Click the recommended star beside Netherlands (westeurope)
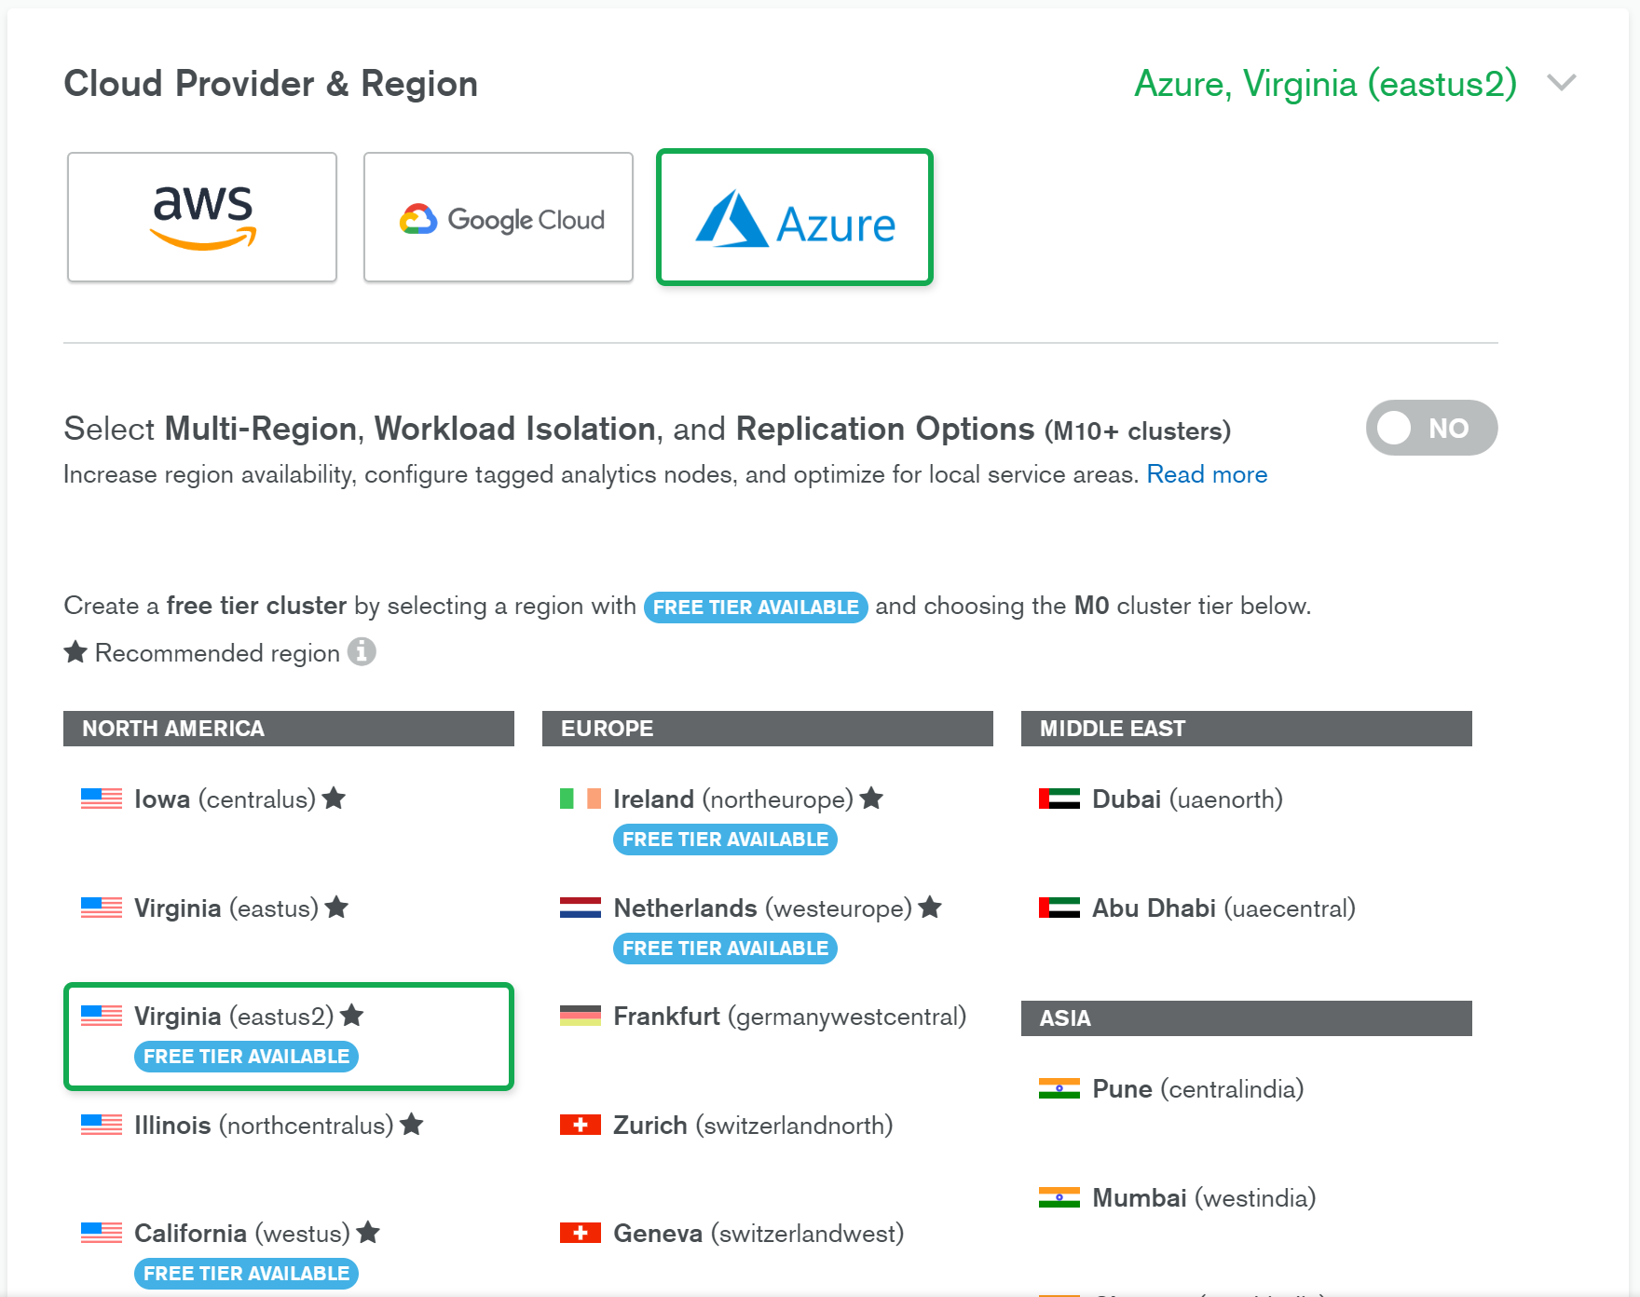 tap(929, 908)
